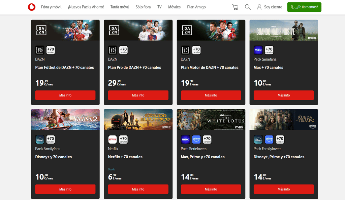Viewport: 345px width, 200px height.
Task: Click the 29,99 €/mes price
Action: [x=117, y=83]
